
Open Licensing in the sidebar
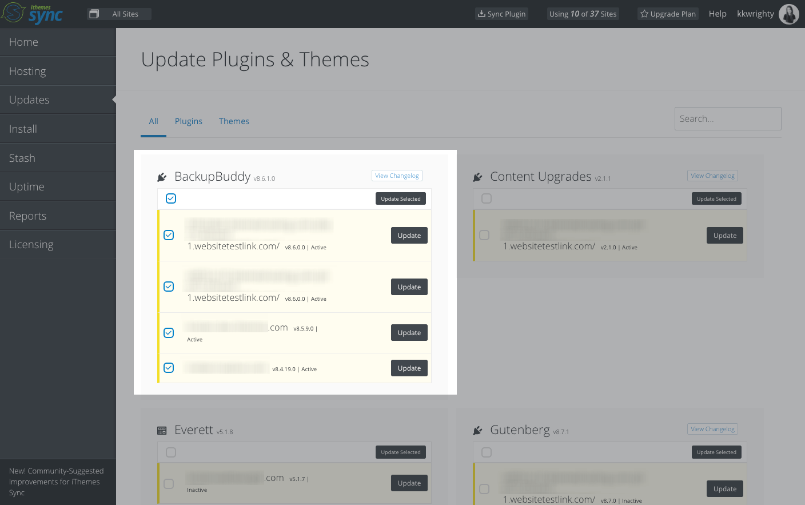(58, 244)
